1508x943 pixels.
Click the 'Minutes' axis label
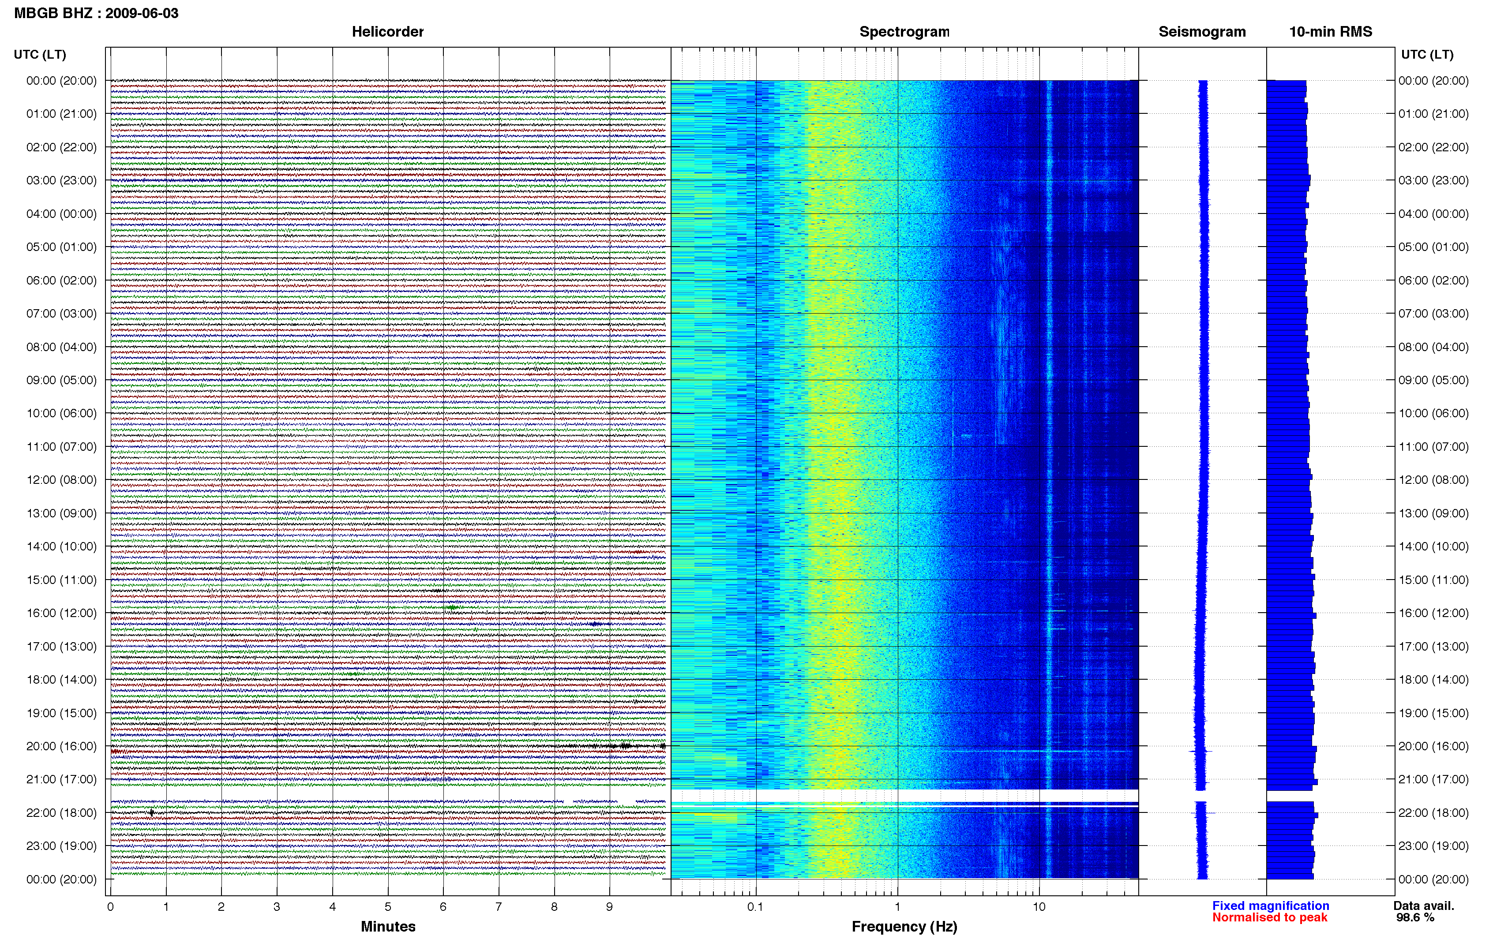(x=388, y=926)
